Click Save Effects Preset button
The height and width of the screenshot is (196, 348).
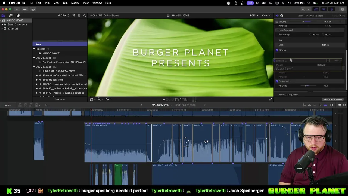333,100
